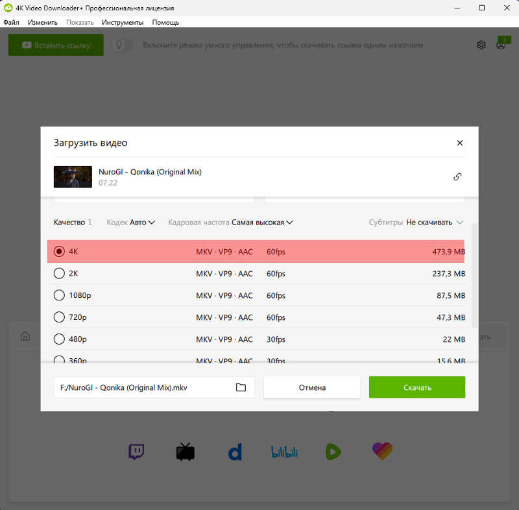Click the Likee heart icon
The height and width of the screenshot is (510, 519).
[382, 452]
